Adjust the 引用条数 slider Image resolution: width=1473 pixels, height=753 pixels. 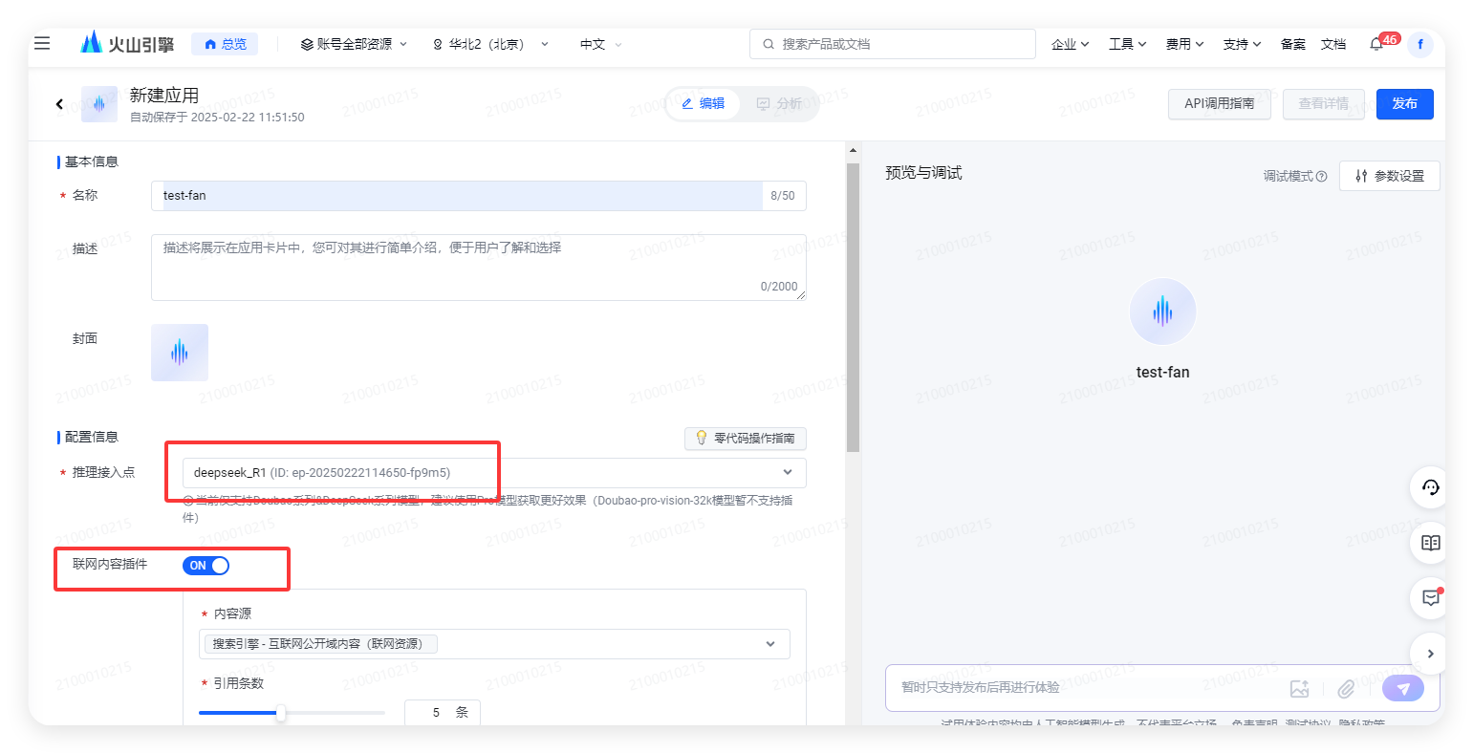pyautogui.click(x=281, y=713)
